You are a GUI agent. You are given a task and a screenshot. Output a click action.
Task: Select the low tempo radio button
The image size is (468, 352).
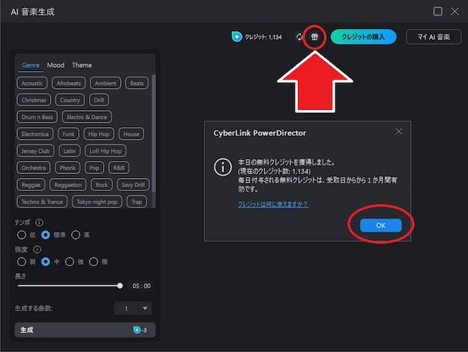tap(22, 235)
